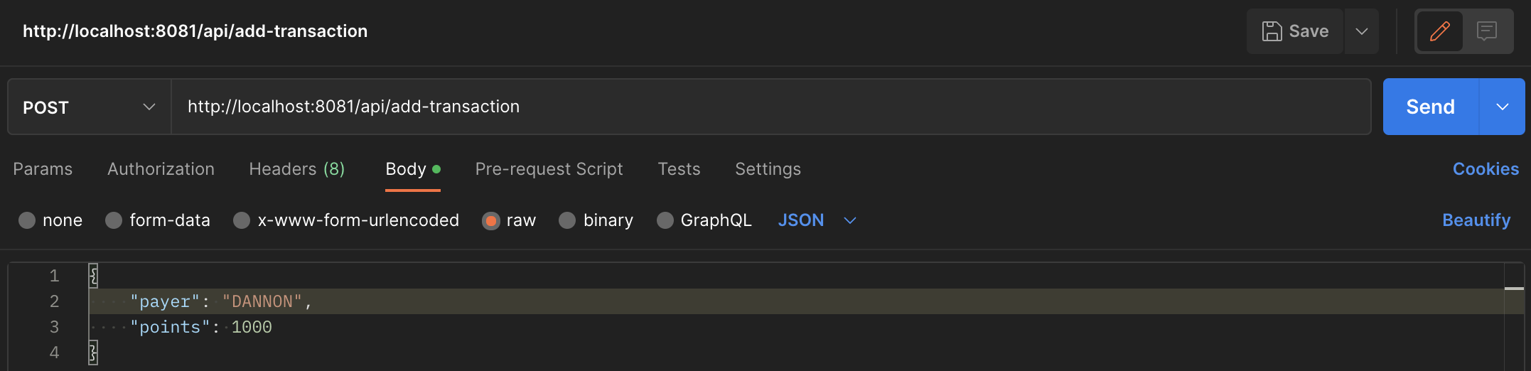Image resolution: width=1531 pixels, height=371 pixels.
Task: Open the POST method dropdown
Action: point(89,107)
